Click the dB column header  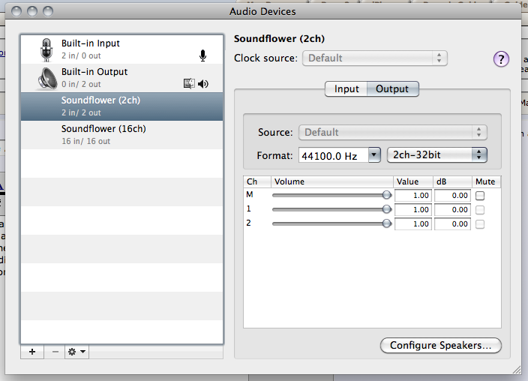coord(452,181)
